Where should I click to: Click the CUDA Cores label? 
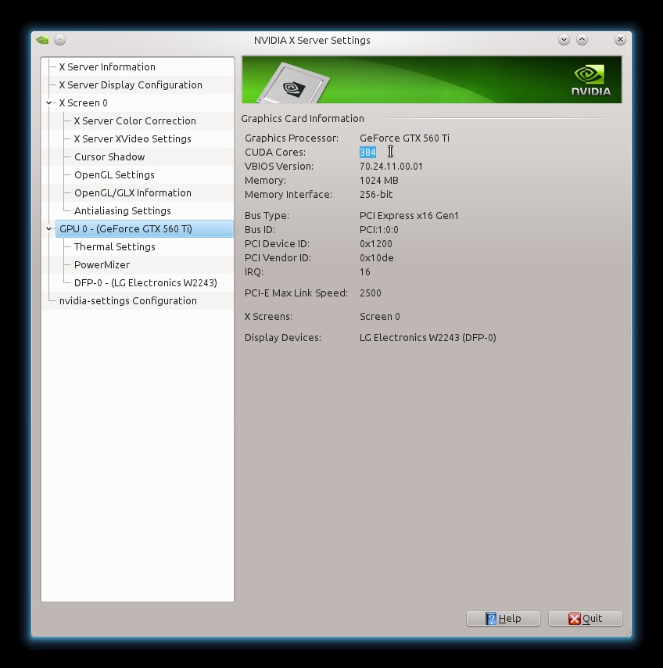[274, 152]
